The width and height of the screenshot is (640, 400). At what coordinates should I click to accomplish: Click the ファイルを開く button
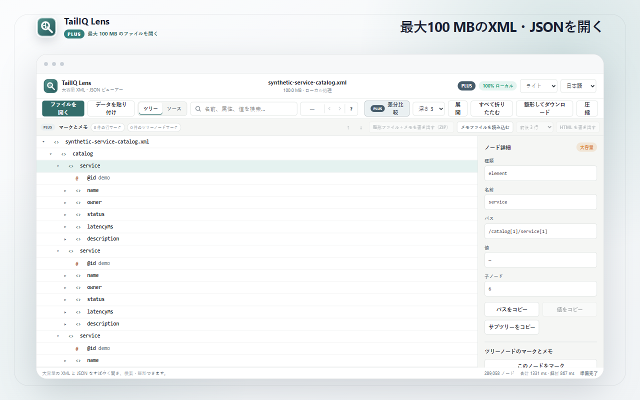63,108
